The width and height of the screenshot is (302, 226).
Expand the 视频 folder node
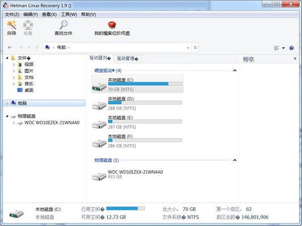(x=14, y=64)
